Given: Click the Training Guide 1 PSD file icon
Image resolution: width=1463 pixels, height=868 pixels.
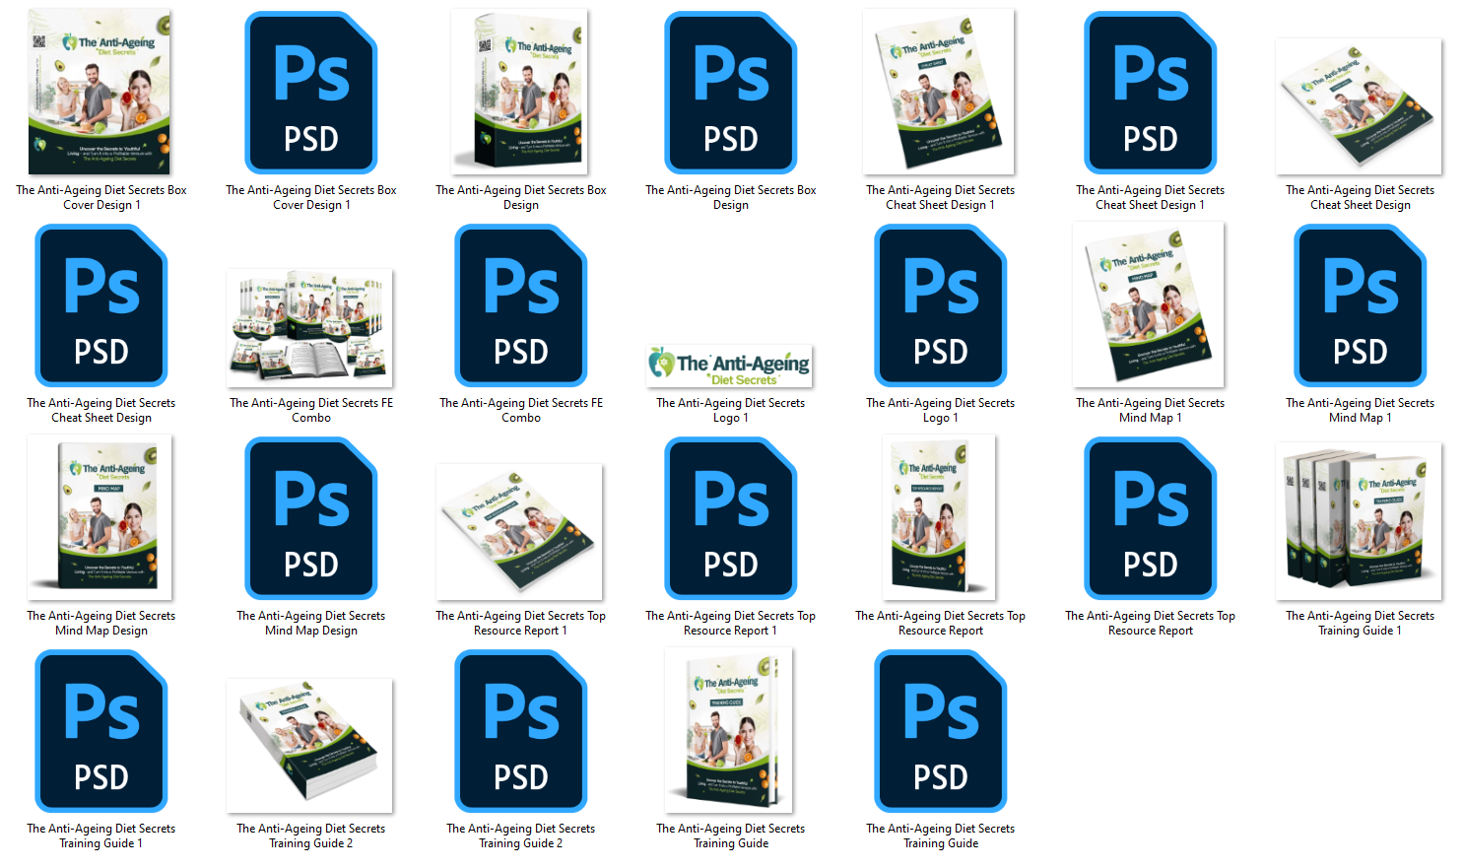Looking at the screenshot, I should [x=101, y=731].
